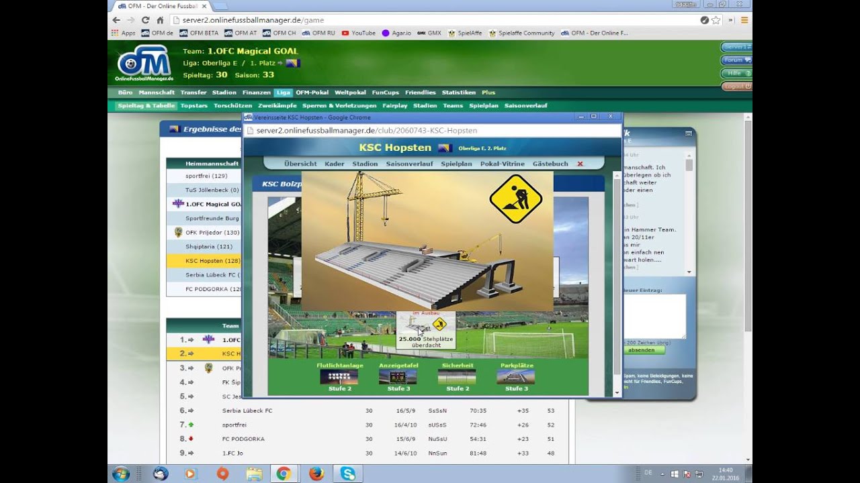
Task: Open the file explorer from the taskbar
Action: pos(254,474)
